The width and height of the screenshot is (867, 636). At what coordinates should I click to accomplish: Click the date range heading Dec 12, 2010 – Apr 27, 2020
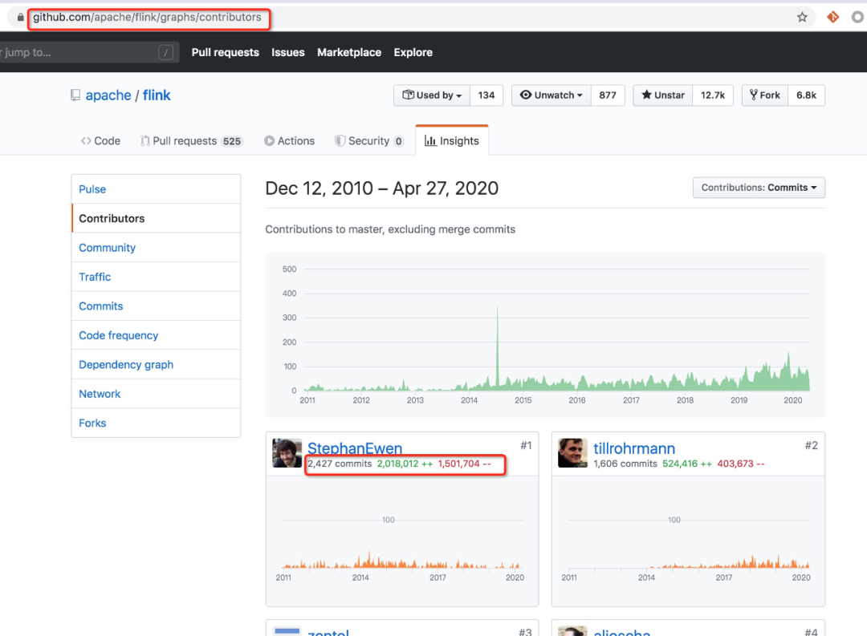pos(381,188)
